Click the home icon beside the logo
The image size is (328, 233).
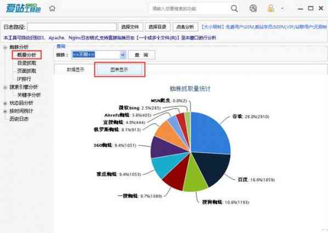pyautogui.click(x=52, y=9)
